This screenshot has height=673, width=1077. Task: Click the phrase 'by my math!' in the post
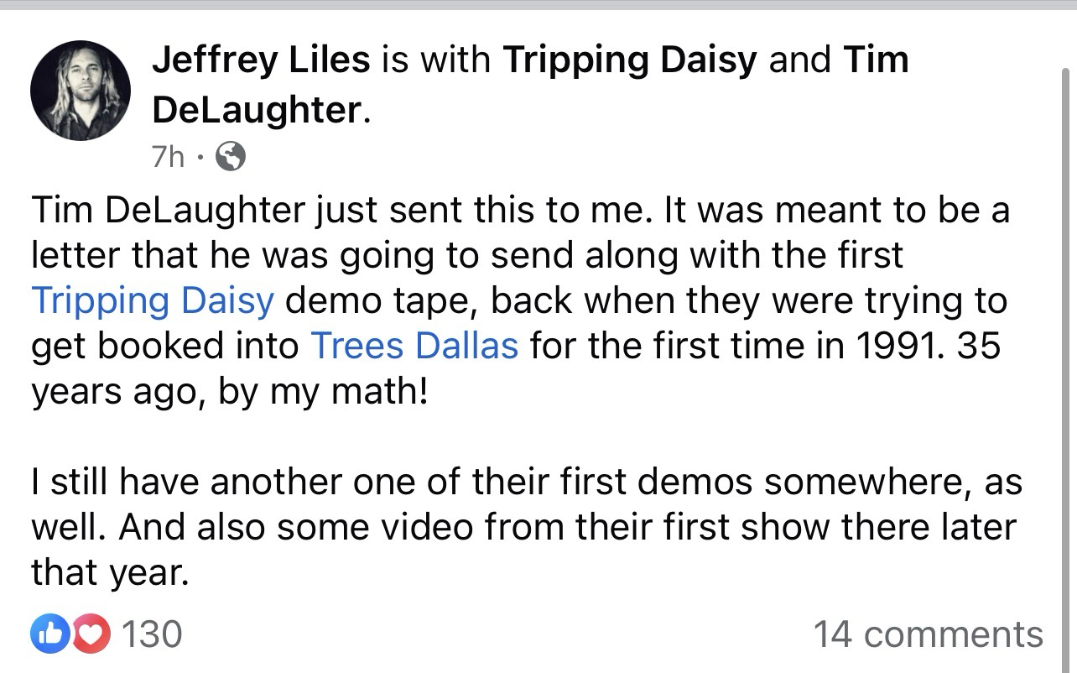(323, 390)
